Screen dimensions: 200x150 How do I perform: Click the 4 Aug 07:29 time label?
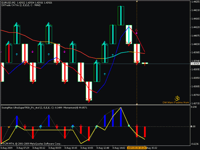click(23, 148)
